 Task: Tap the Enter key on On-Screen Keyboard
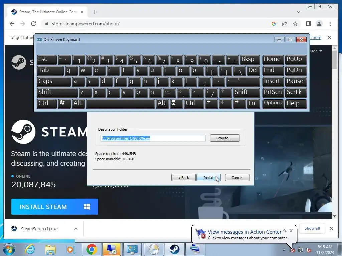[243, 82]
